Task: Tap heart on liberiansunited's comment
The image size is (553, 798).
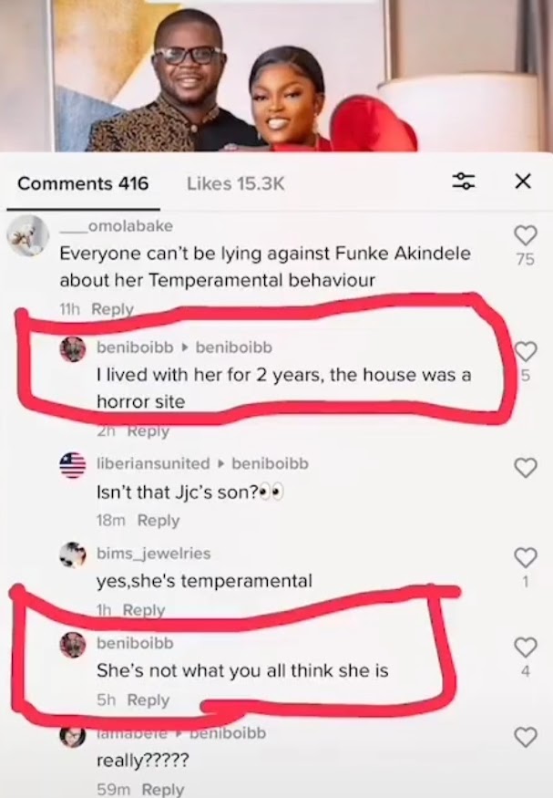Action: 526,467
